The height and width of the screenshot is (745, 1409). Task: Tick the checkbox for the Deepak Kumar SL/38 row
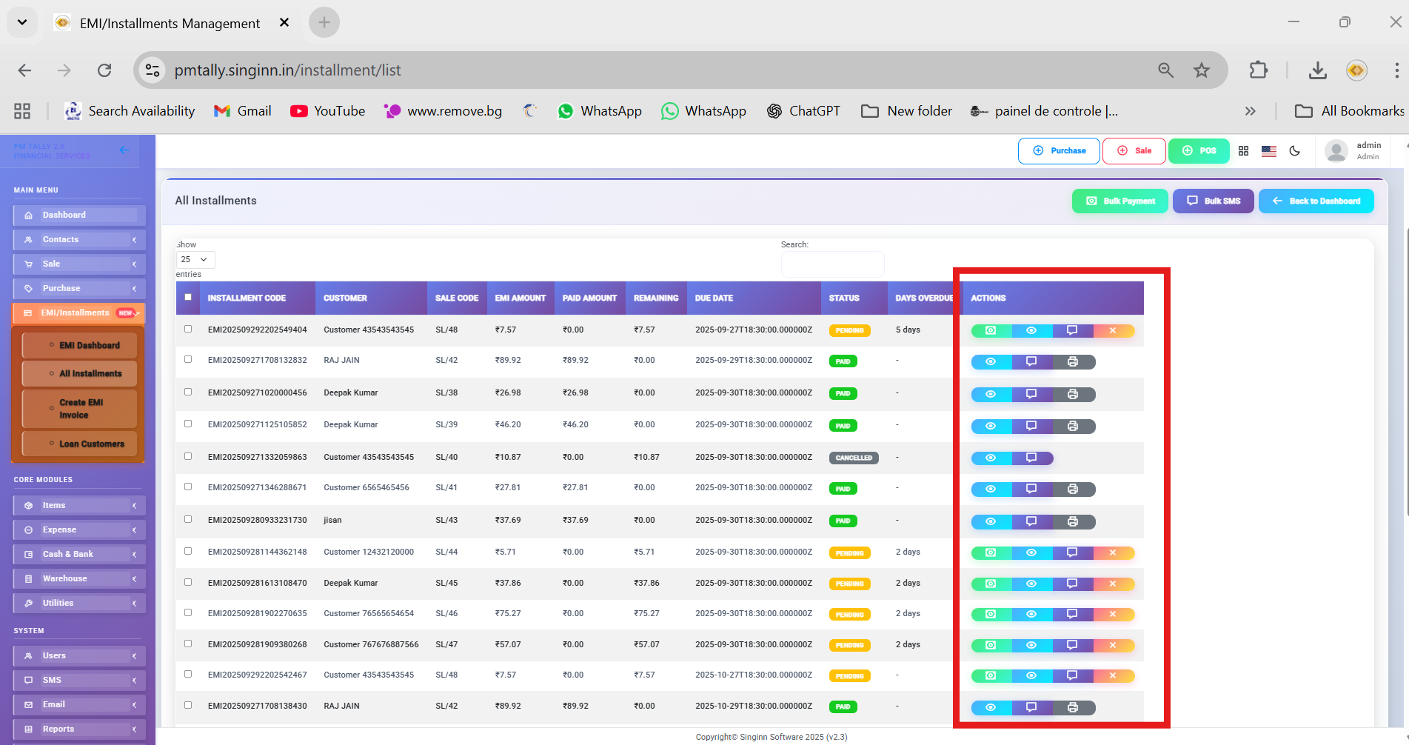coord(188,392)
